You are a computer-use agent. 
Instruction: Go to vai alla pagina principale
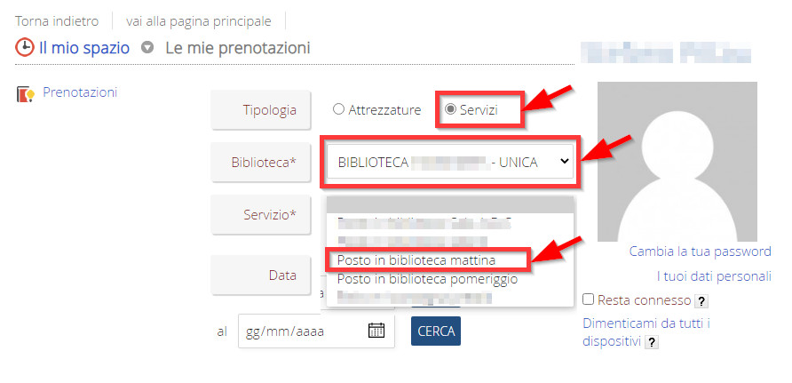[x=200, y=20]
